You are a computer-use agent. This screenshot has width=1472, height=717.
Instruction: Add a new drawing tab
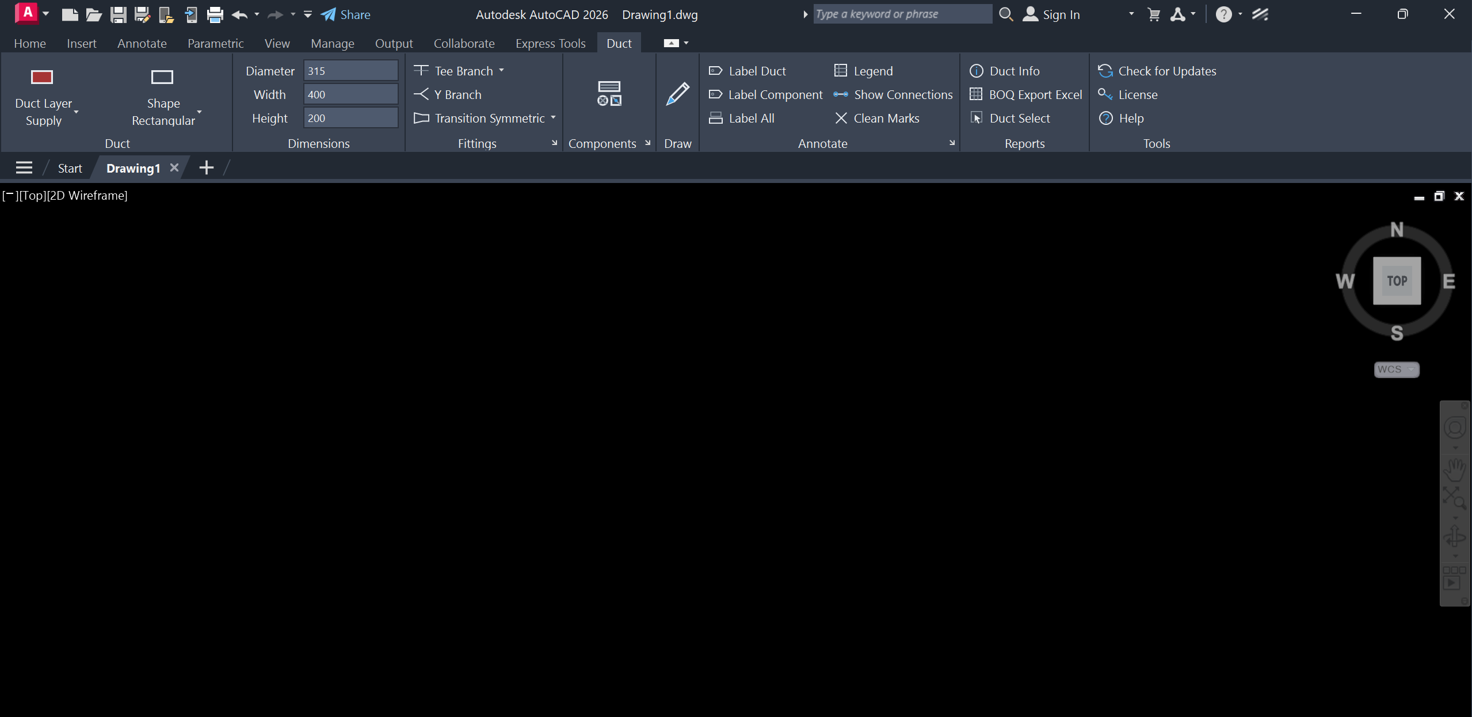tap(206, 167)
